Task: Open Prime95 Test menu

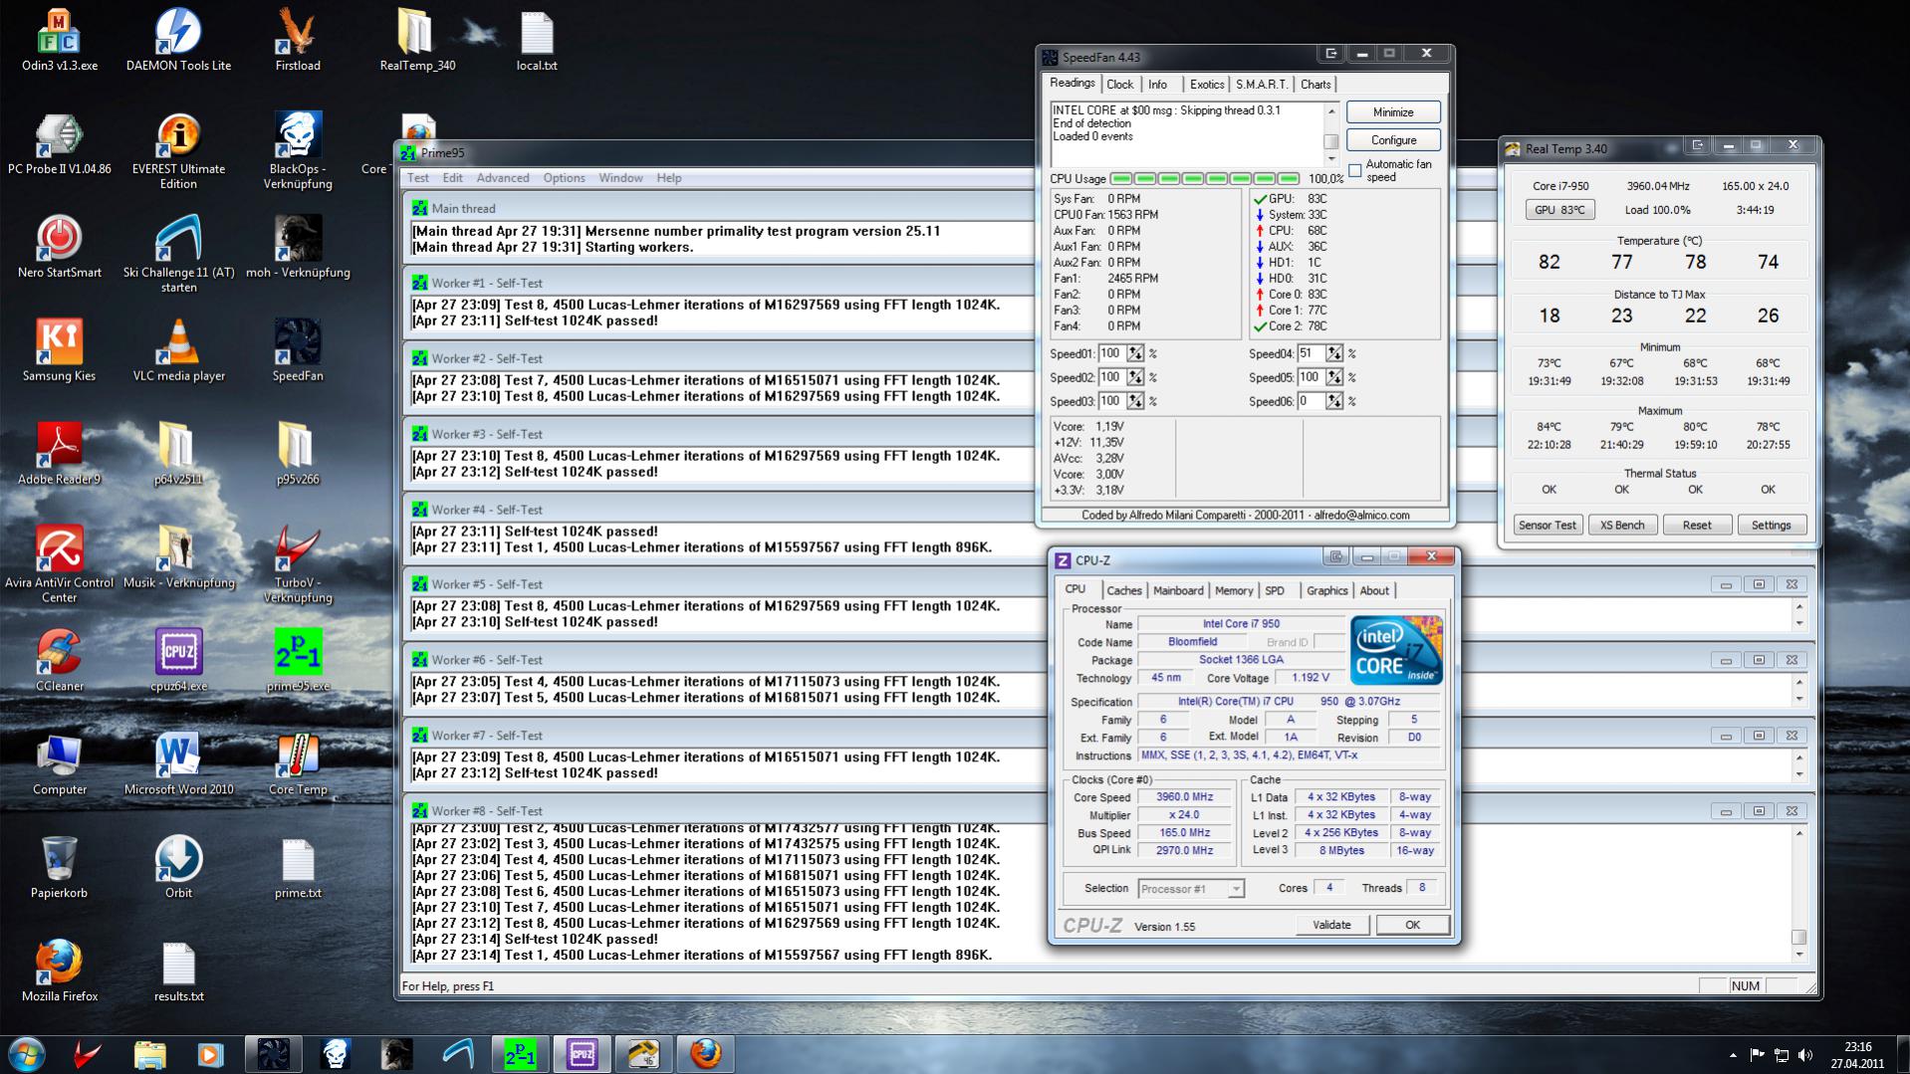Action: coord(418,178)
